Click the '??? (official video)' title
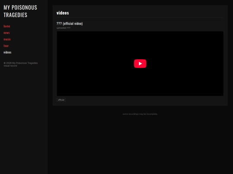The image size is (233, 174). 69,24
